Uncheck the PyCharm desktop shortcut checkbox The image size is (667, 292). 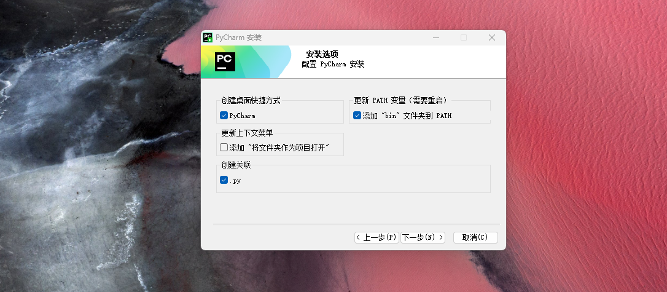[224, 116]
